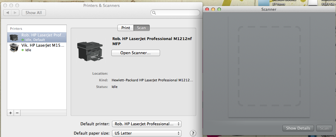Click Show Details in Scanner window

click(x=298, y=128)
